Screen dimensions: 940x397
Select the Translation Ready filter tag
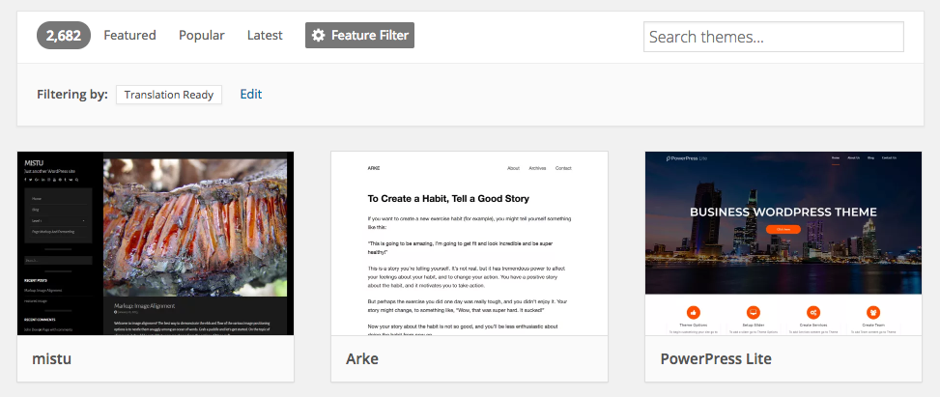point(168,95)
